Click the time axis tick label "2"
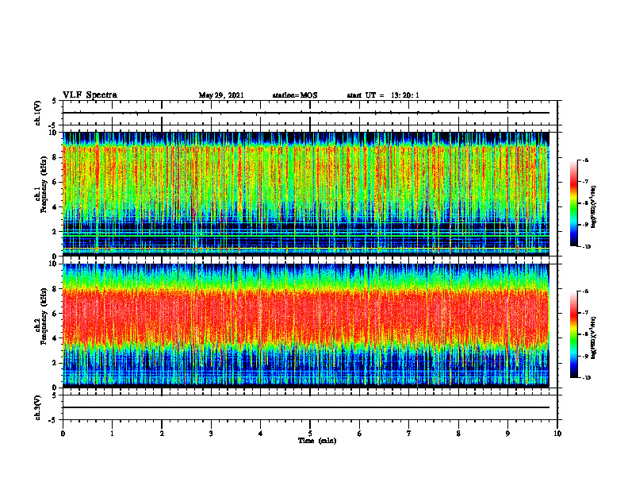 click(162, 434)
